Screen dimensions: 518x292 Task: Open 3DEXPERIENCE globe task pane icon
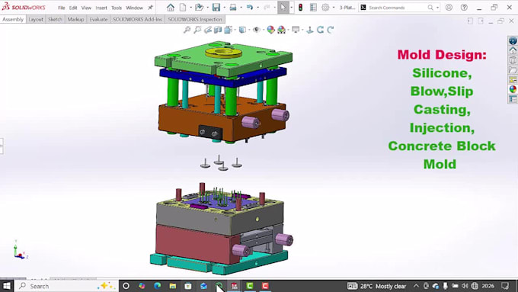pyautogui.click(x=513, y=40)
